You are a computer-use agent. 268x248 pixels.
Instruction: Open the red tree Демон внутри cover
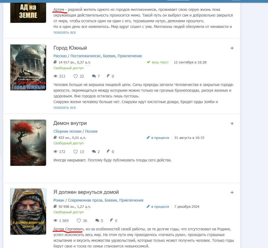[x=28, y=142]
